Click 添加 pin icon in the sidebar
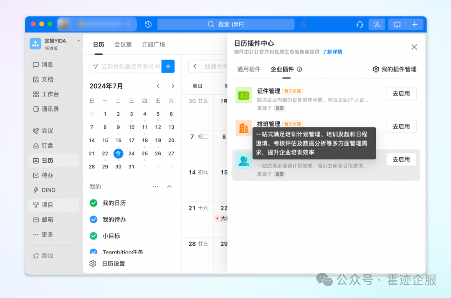This screenshot has width=451, height=298. point(35,256)
